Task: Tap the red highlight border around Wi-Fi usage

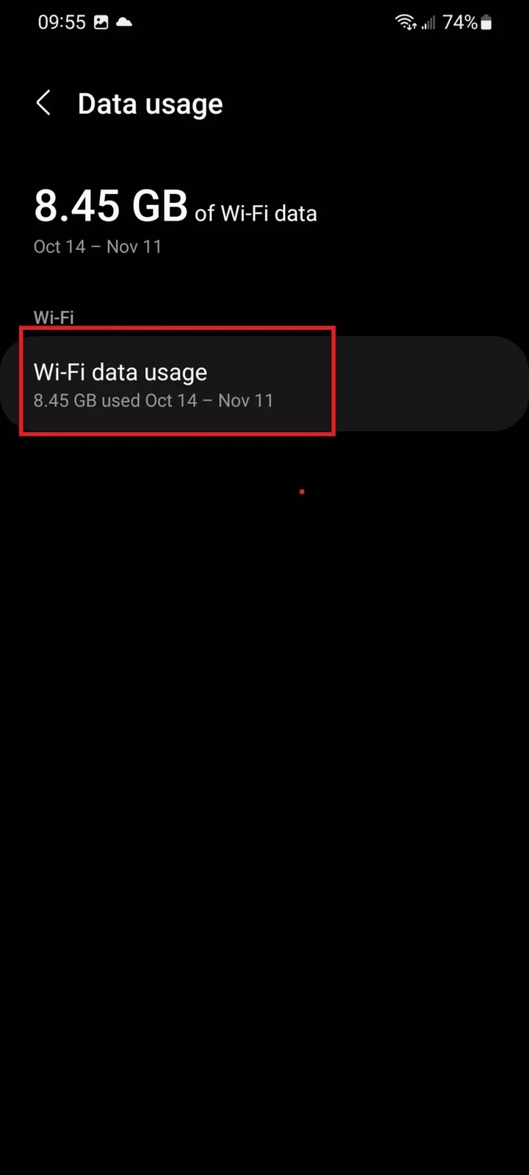Action: pyautogui.click(x=177, y=329)
